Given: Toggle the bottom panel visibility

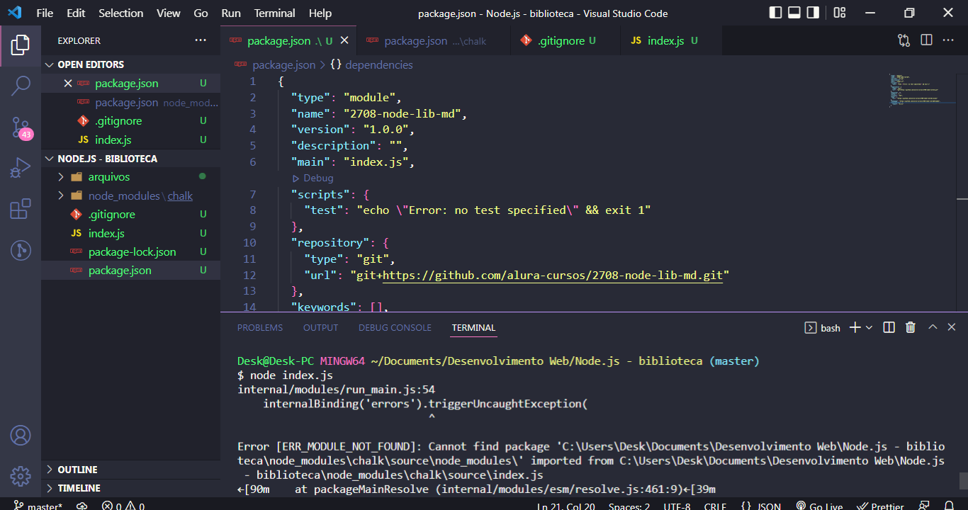Looking at the screenshot, I should (x=794, y=13).
